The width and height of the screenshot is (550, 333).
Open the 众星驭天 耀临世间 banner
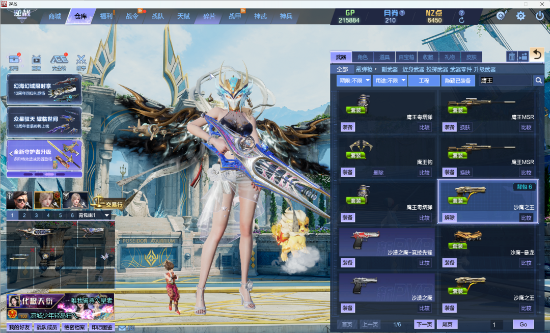44,122
